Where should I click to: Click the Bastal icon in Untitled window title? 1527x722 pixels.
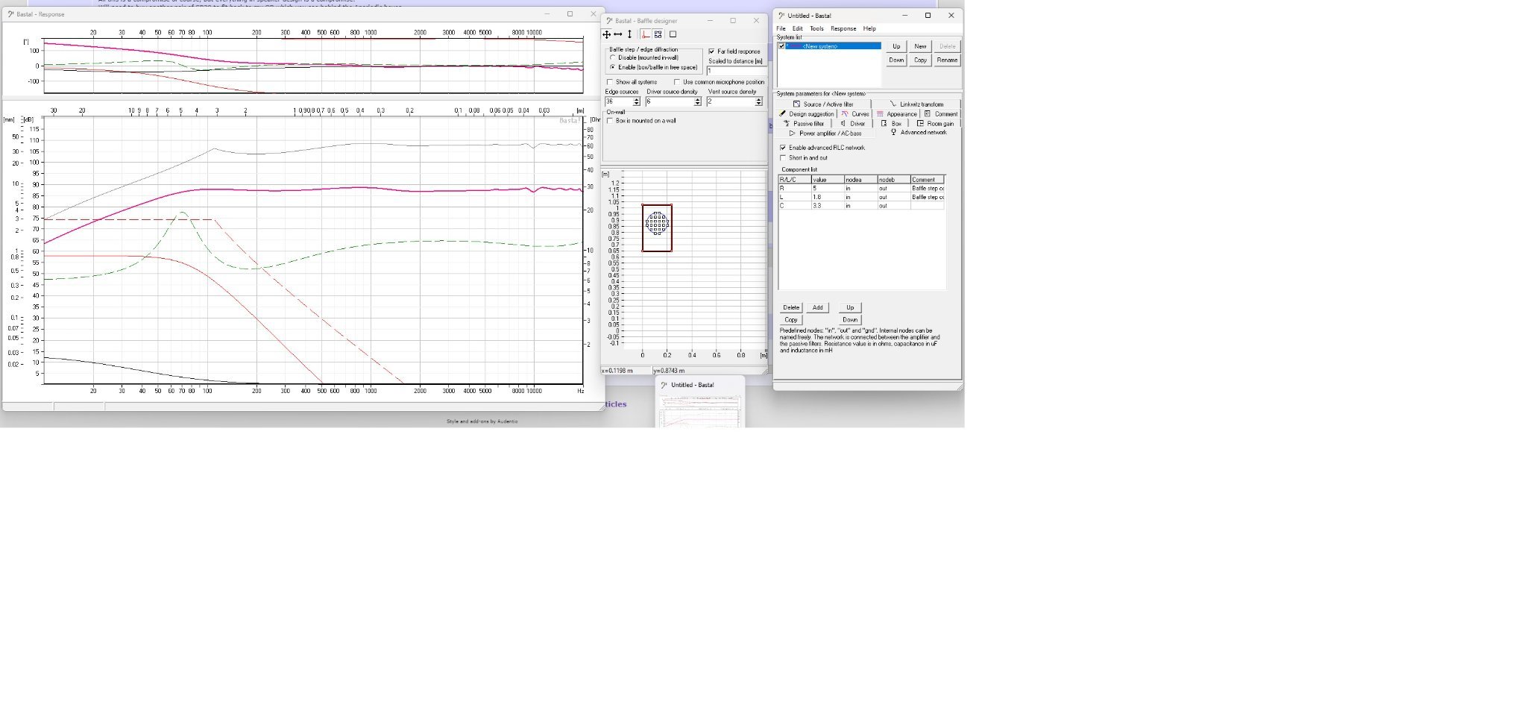pyautogui.click(x=781, y=16)
